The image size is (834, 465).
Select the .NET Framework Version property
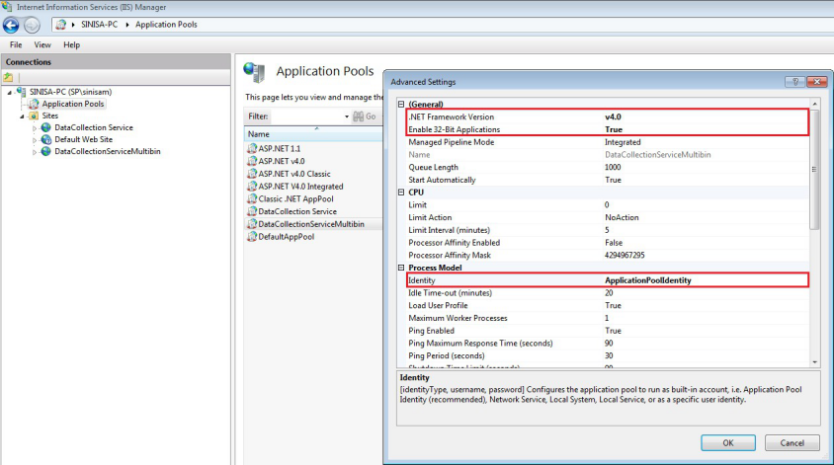tap(608, 116)
